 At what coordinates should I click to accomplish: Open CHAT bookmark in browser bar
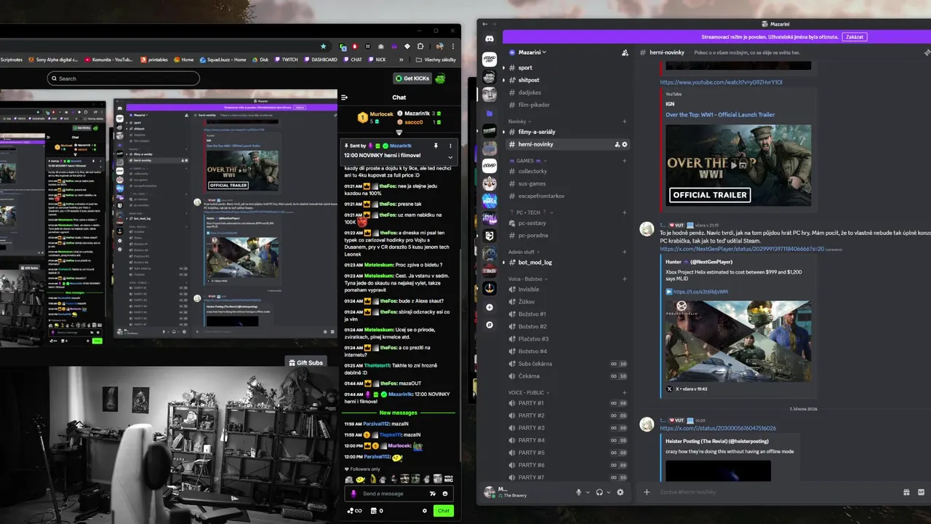tap(353, 60)
